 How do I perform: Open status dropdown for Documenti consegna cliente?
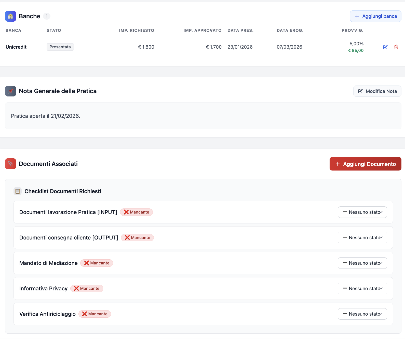click(x=362, y=238)
